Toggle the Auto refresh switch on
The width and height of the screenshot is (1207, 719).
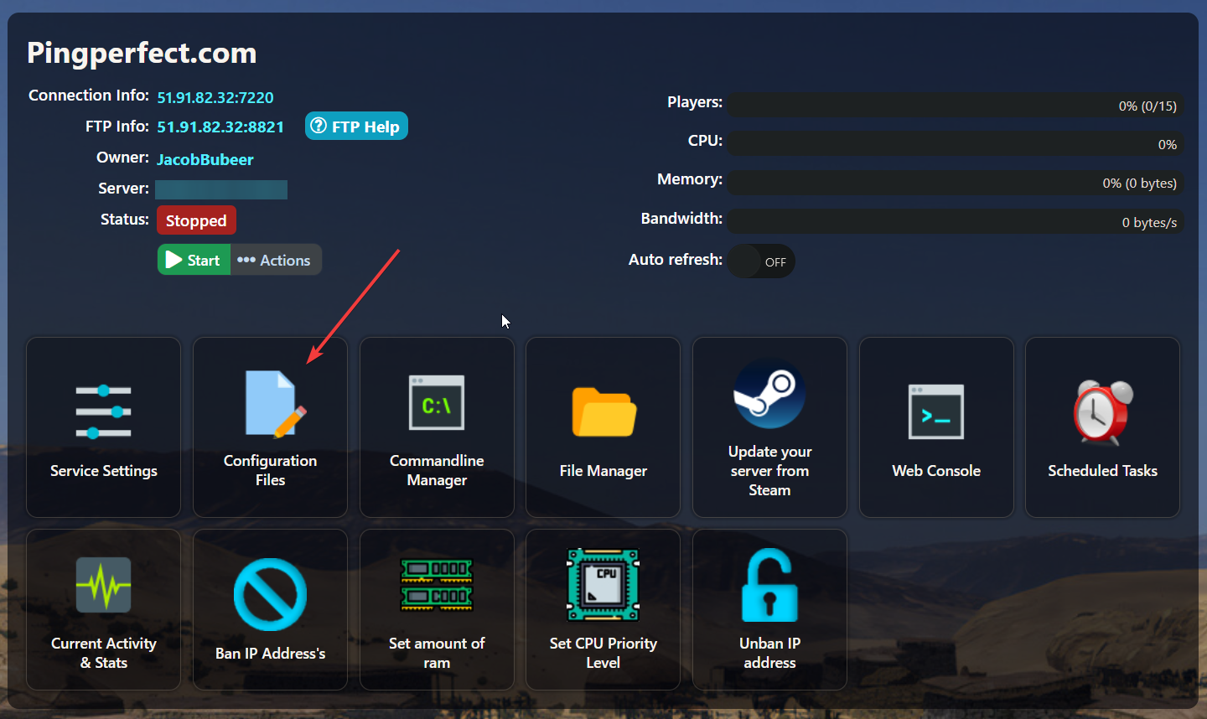coord(761,261)
